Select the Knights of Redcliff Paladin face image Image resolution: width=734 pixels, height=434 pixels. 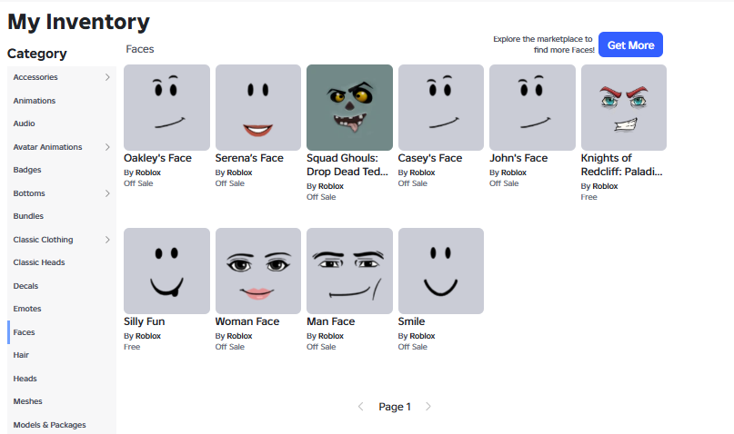(x=624, y=107)
